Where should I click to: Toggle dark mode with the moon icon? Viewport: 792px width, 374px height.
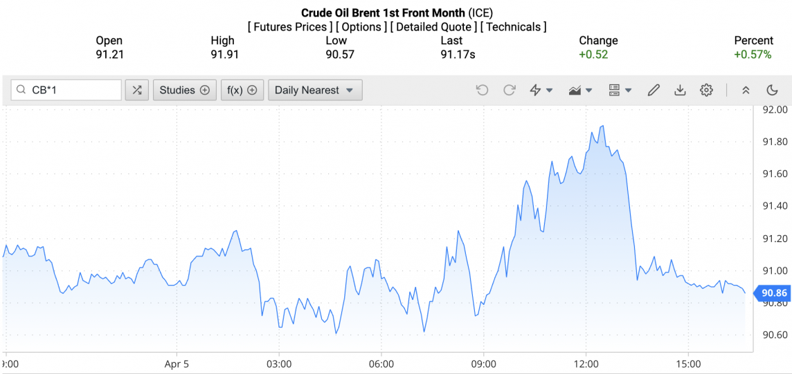tap(773, 90)
